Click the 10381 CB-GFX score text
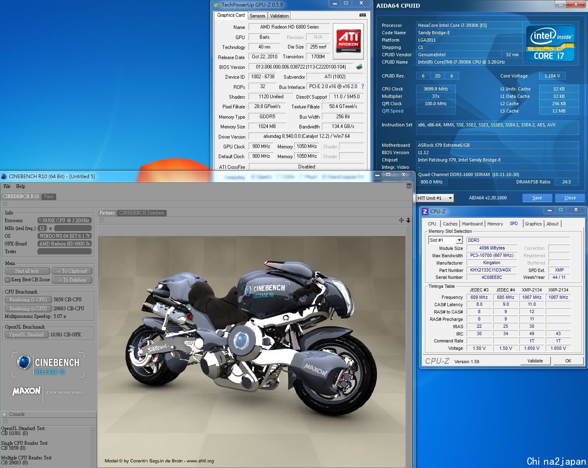 [x=66, y=335]
